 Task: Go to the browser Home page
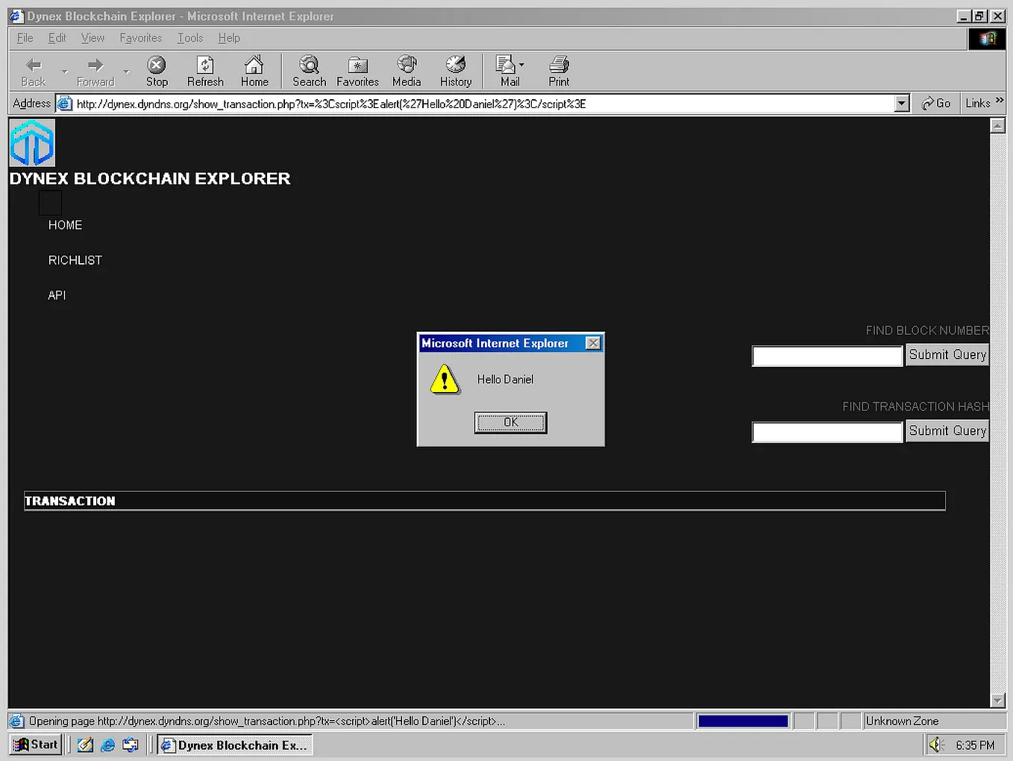point(254,72)
